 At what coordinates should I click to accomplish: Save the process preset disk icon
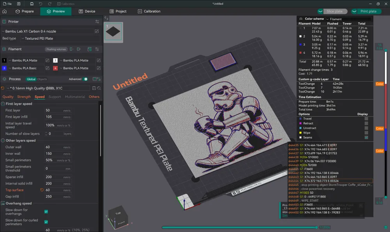click(94, 88)
